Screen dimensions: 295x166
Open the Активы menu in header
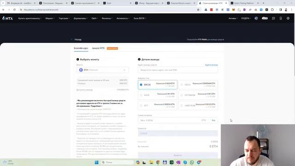point(233,18)
